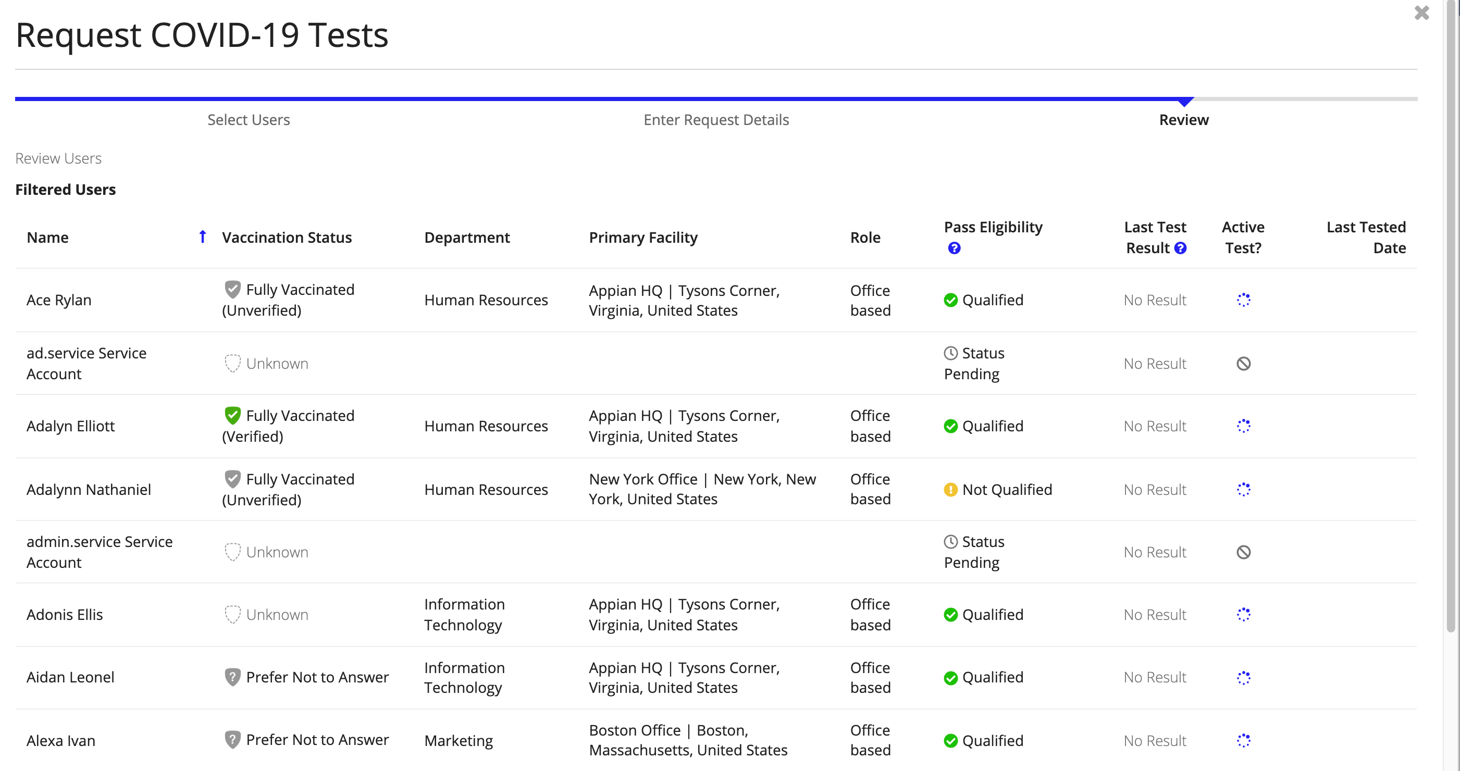Click ad.service's no active test icon
The image size is (1460, 771).
[1243, 363]
